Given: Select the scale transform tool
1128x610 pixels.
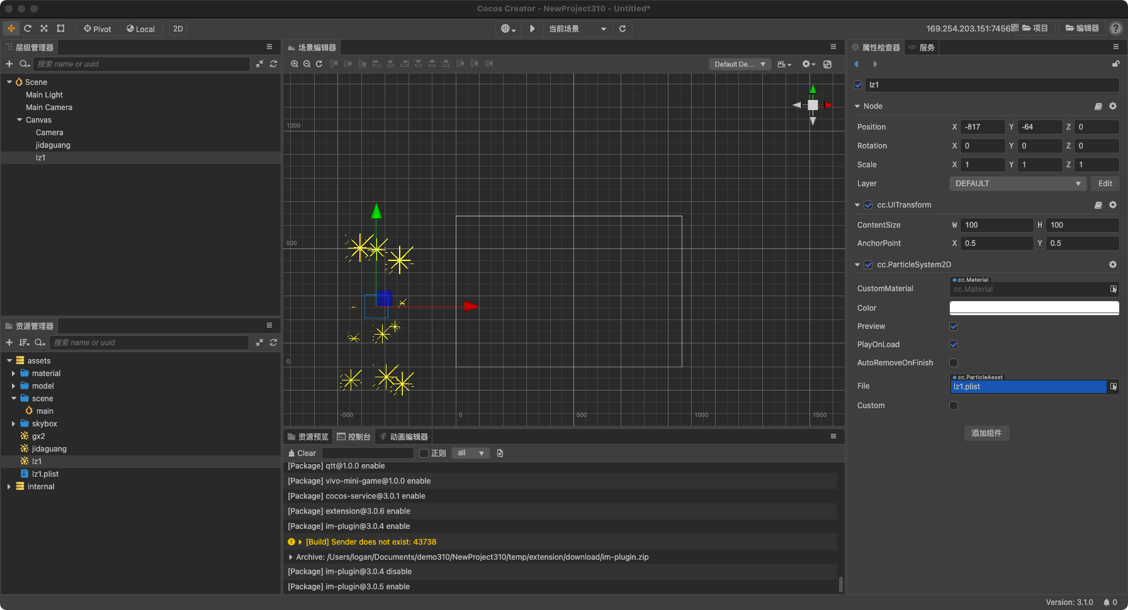Looking at the screenshot, I should pyautogui.click(x=44, y=28).
